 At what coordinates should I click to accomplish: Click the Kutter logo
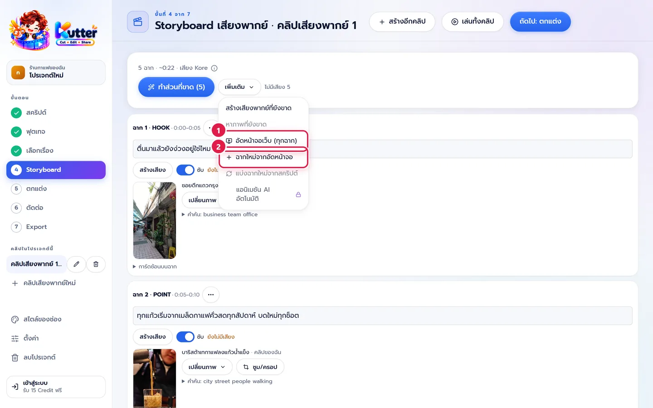(x=53, y=29)
